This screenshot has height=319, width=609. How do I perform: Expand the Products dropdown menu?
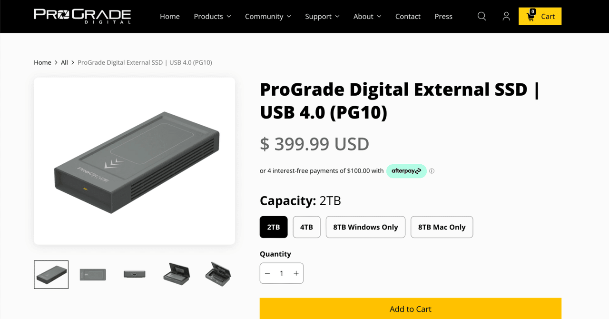click(x=212, y=16)
